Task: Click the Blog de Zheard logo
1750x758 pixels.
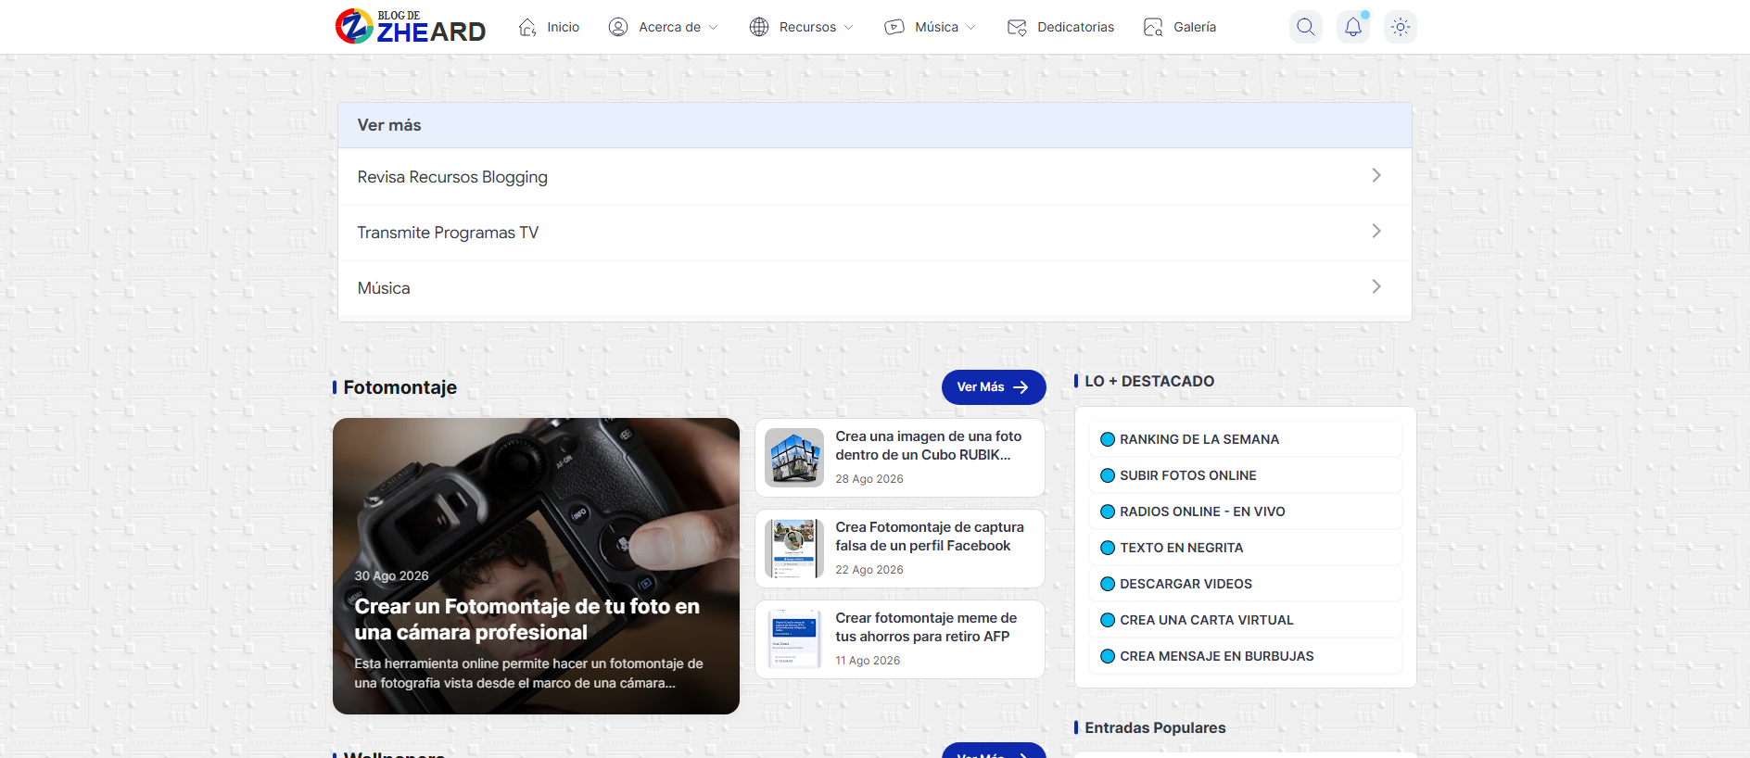Action: pos(411,27)
